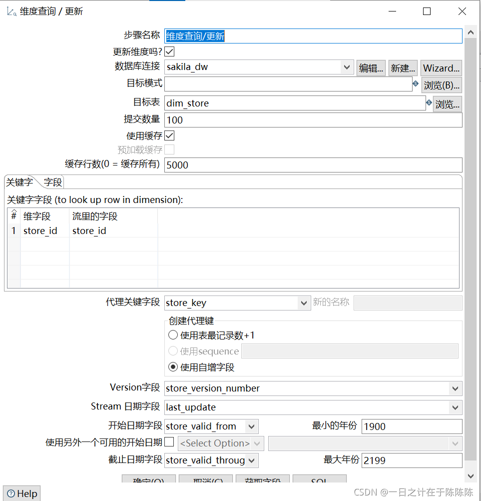This screenshot has width=481, height=501.
Task: Click the 流里的字段 column header
Action: 113,216
